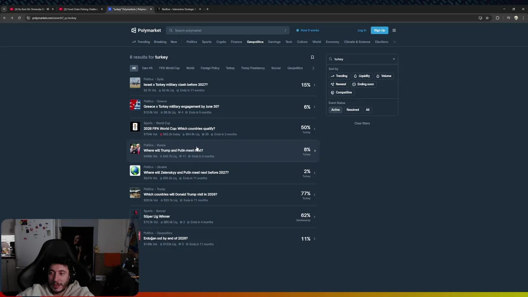Open the media control icon in Chrome toolbar

point(509,18)
